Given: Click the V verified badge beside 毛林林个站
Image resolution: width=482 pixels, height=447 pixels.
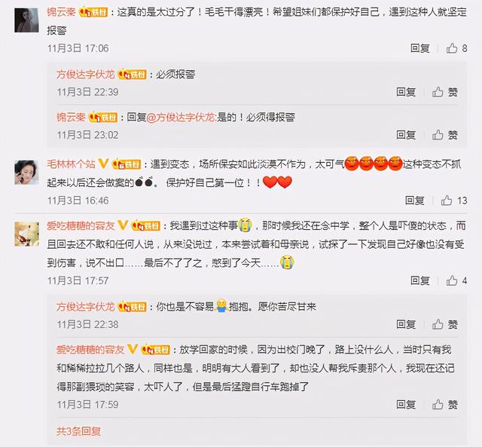Looking at the screenshot, I should [103, 164].
